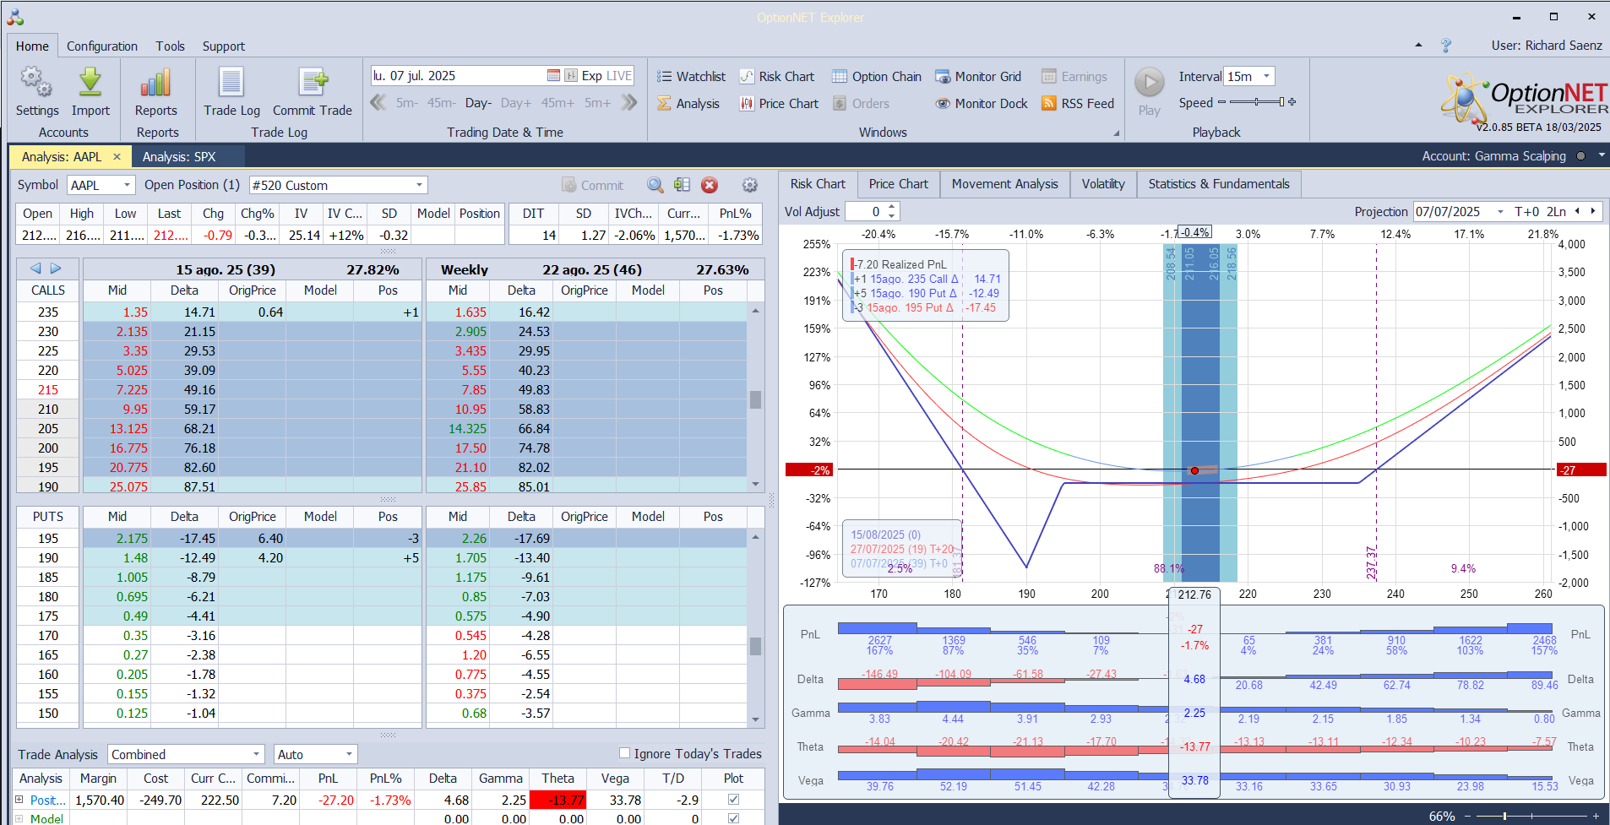The width and height of the screenshot is (1610, 825).
Task: Open the account menu arrow at far right
Action: [x=1602, y=155]
